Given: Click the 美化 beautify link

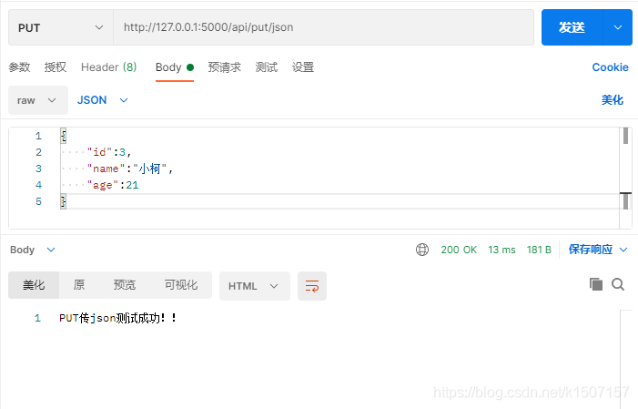Looking at the screenshot, I should click(x=612, y=100).
